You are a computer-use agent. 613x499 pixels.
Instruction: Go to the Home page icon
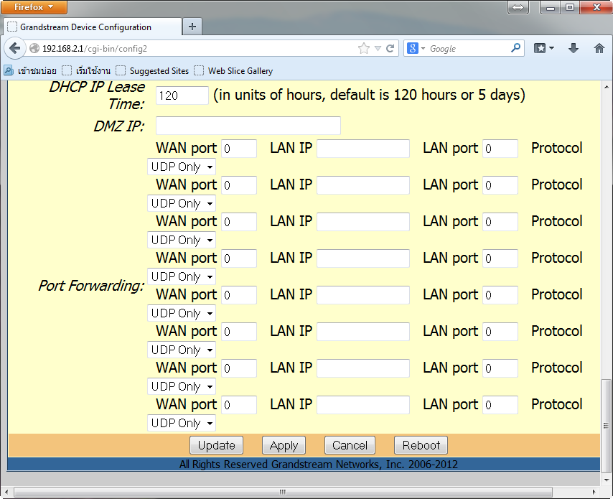coord(599,48)
